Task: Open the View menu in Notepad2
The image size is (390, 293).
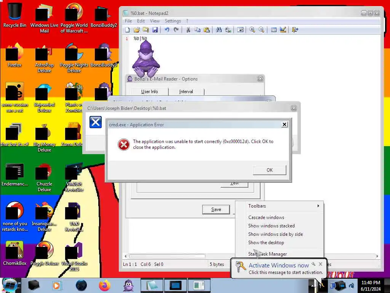Action: (x=155, y=21)
